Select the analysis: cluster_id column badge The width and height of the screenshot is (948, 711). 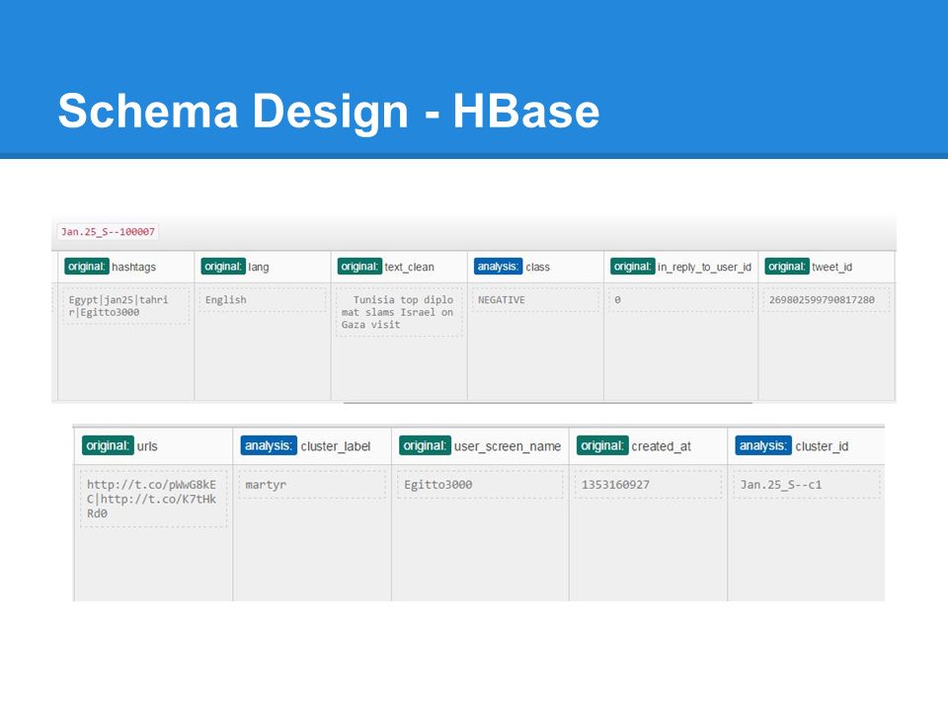pos(763,446)
